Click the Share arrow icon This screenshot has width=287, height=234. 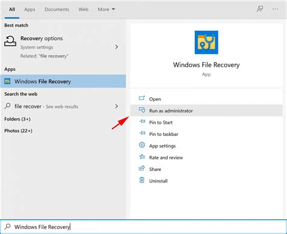142,169
